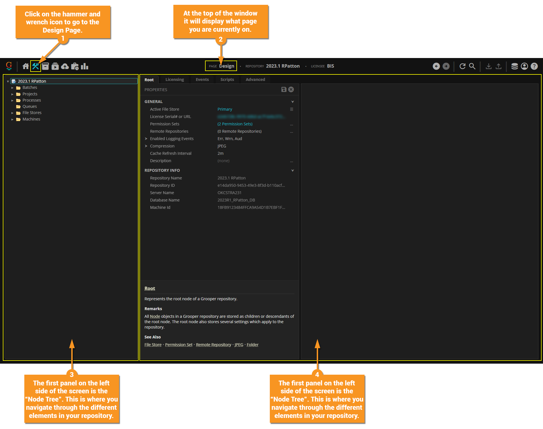Expand the Batches folder node

(x=12, y=88)
